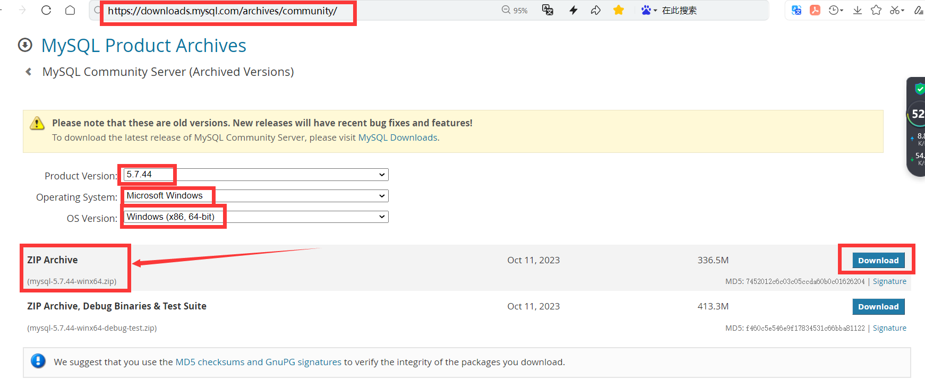This screenshot has height=388, width=925.
Task: Click the blue translate extension icon
Action: [x=796, y=10]
